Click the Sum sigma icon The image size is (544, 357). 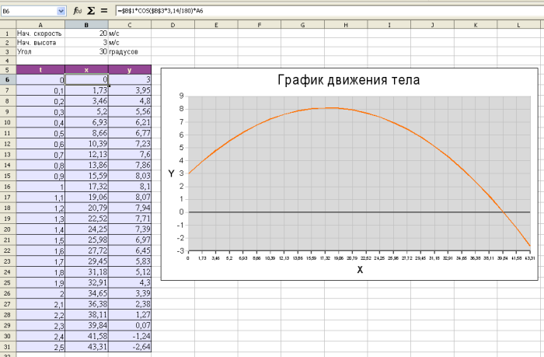pyautogui.click(x=91, y=11)
